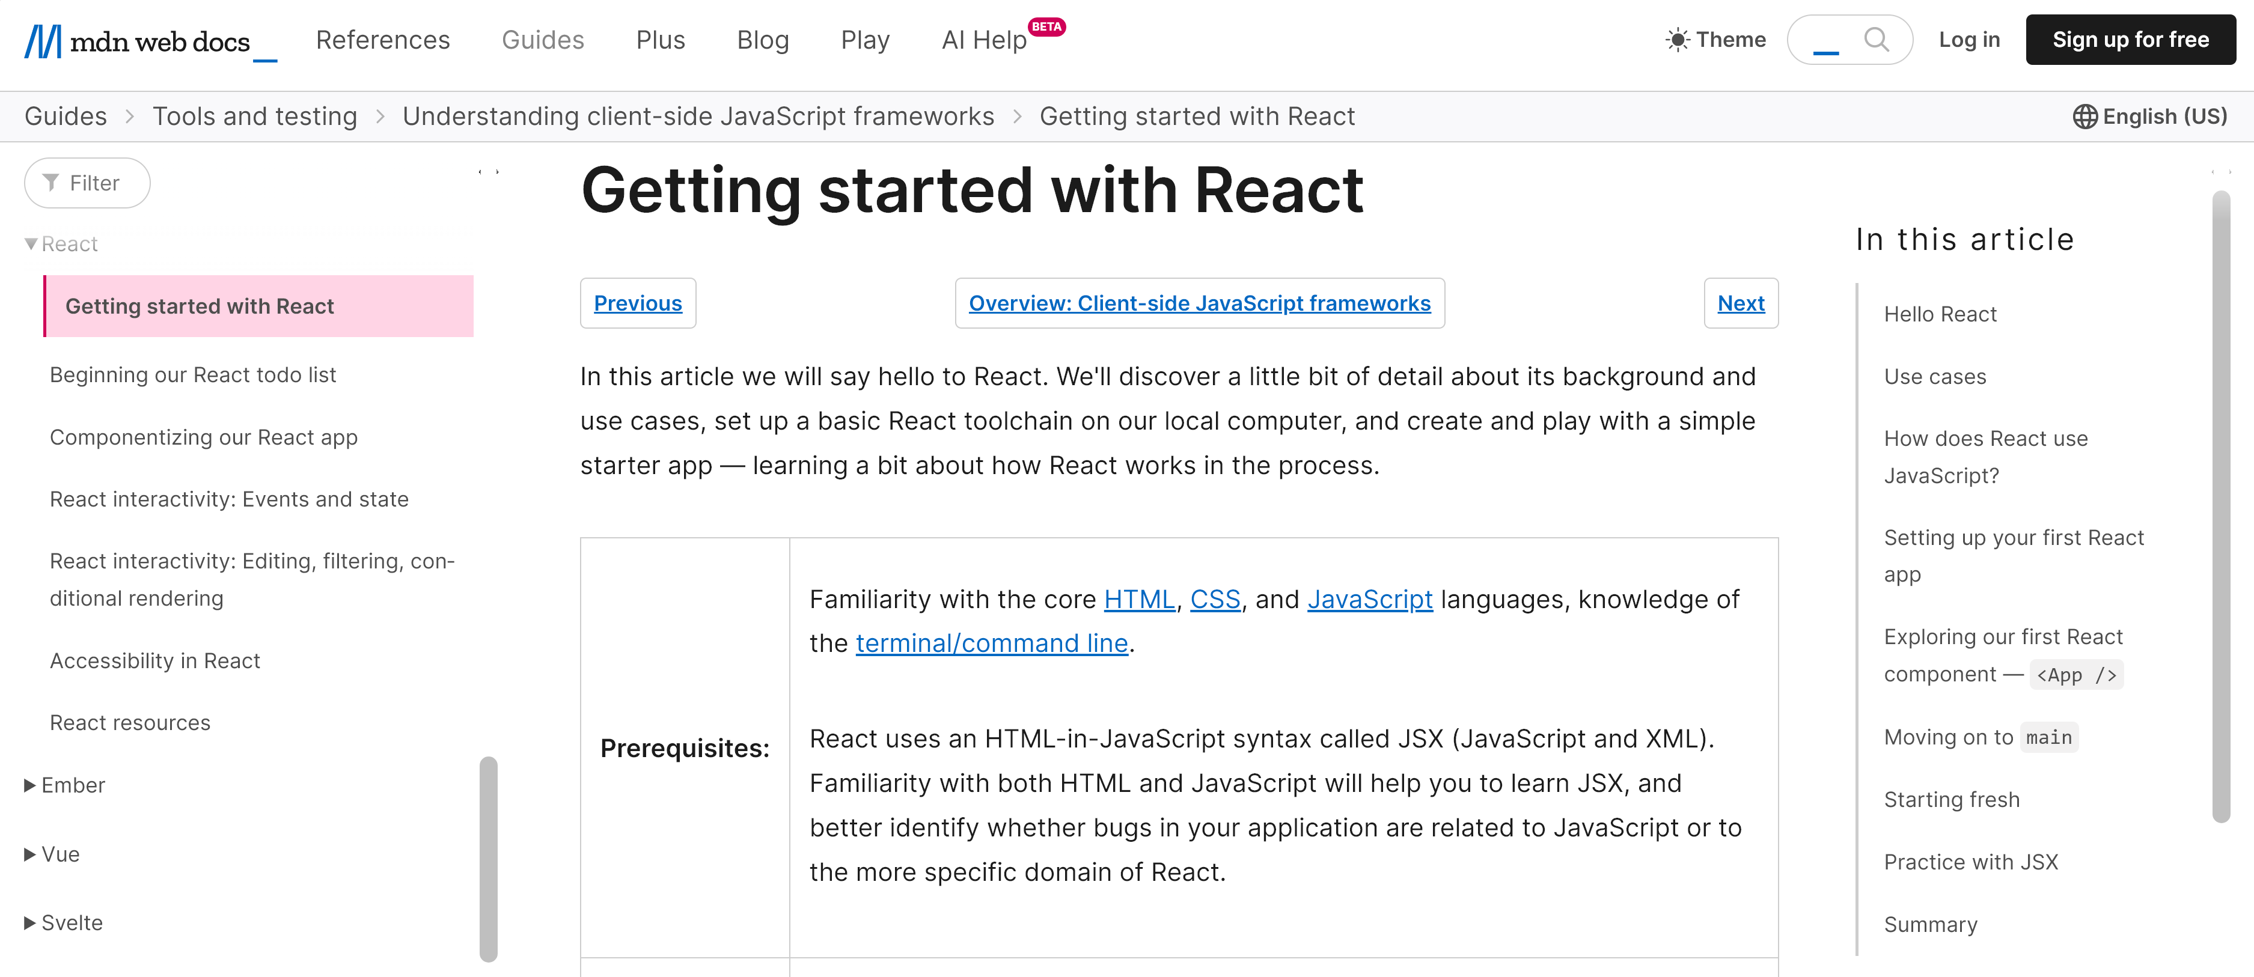Open Beginning our React todo list

pyautogui.click(x=192, y=375)
